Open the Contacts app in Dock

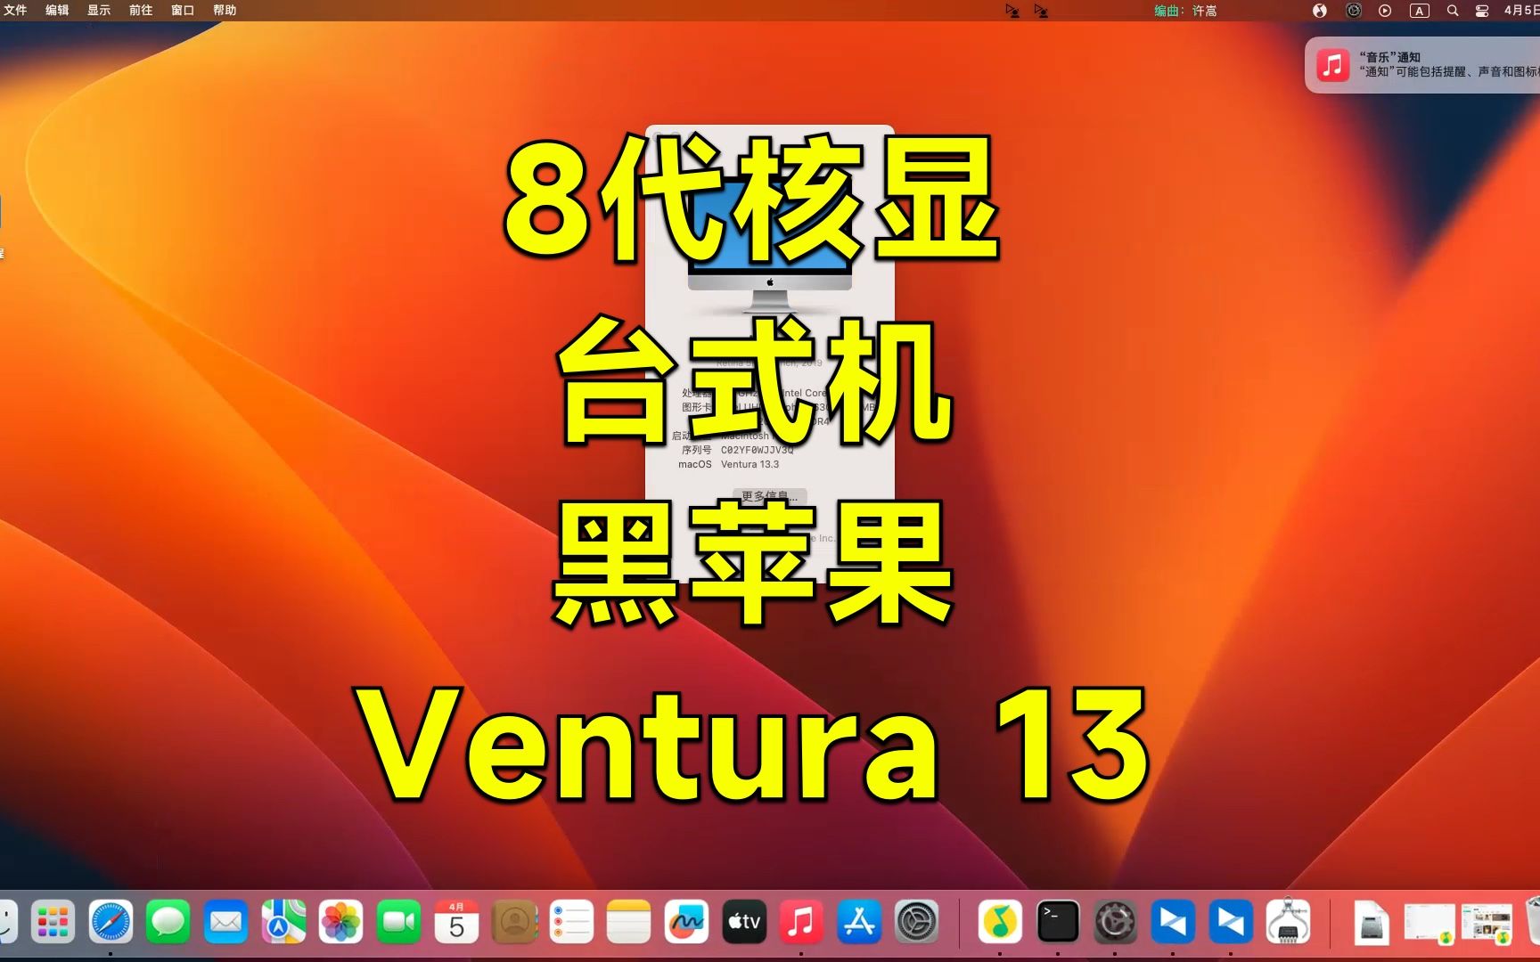pyautogui.click(x=514, y=922)
